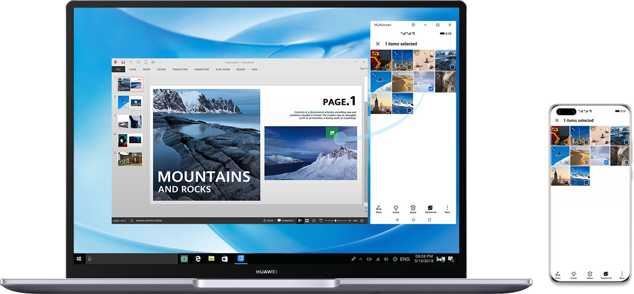The width and height of the screenshot is (634, 294).
Task: Click the Save icon in PowerPoint toolbar
Action: pyautogui.click(x=123, y=62)
